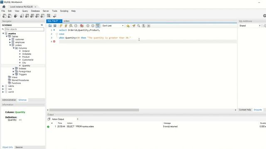Select the City column

click(x=24, y=62)
